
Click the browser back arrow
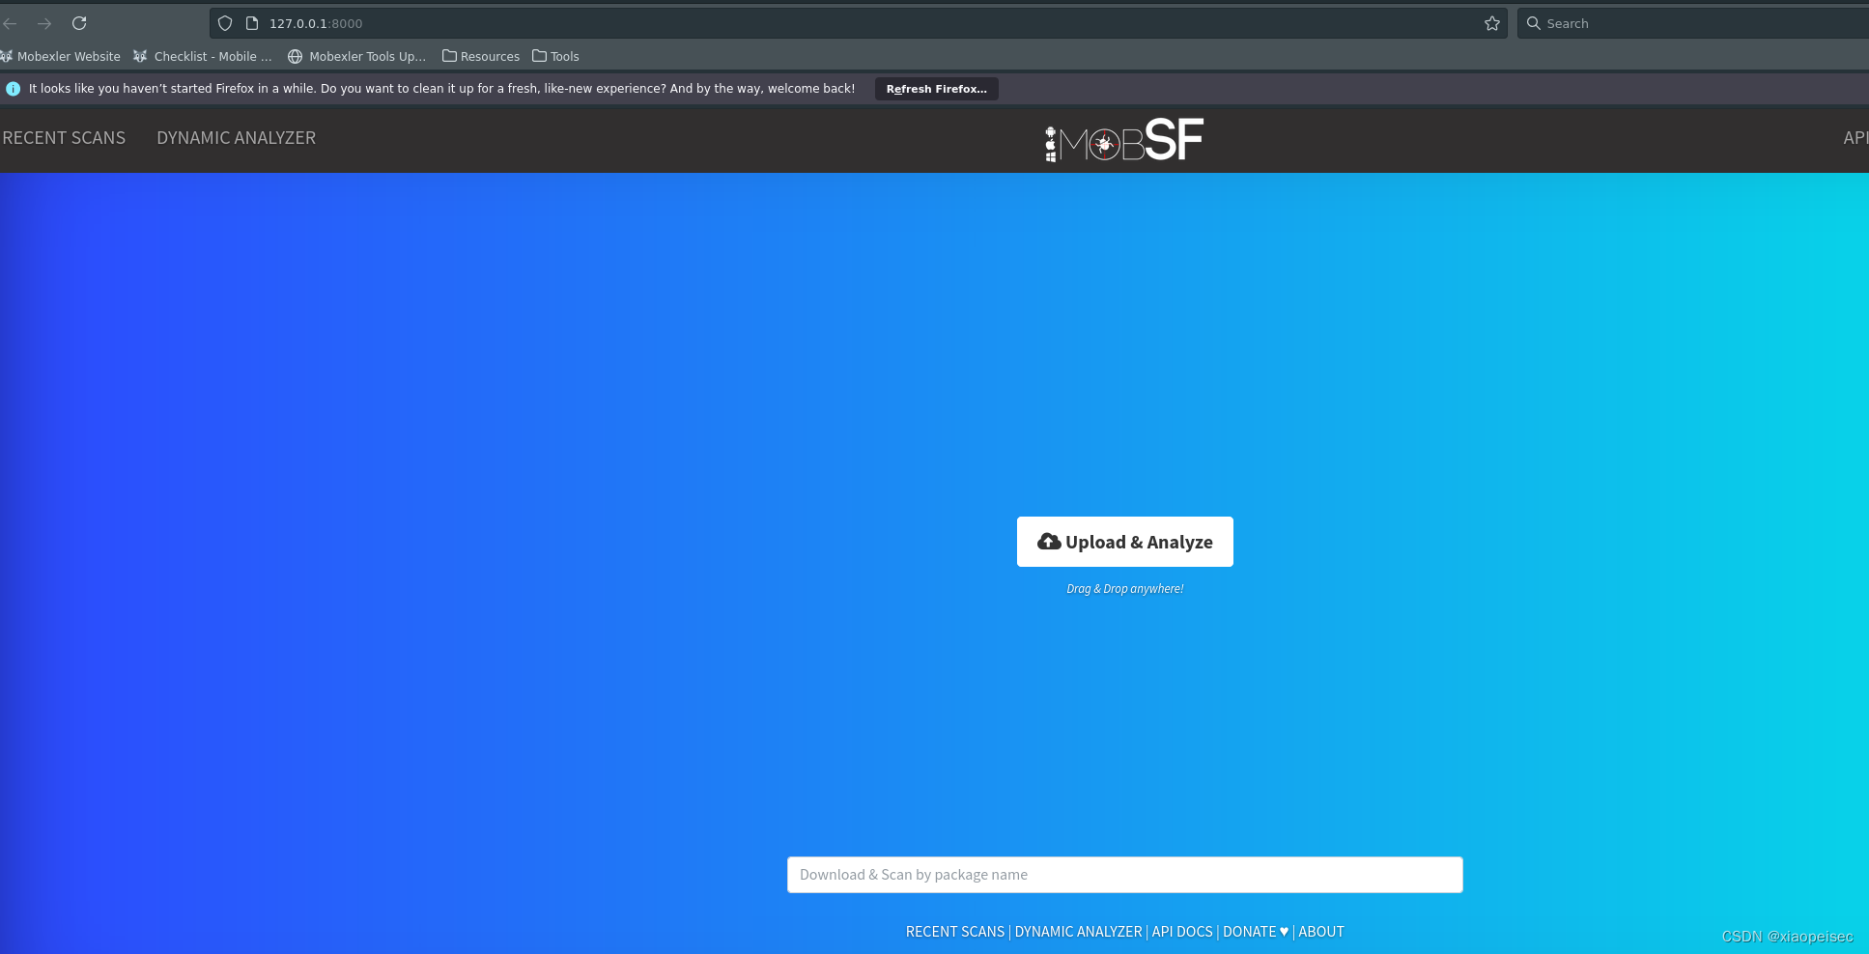pyautogui.click(x=10, y=23)
